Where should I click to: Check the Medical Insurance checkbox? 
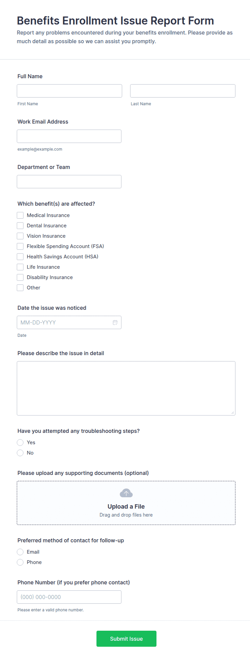(20, 215)
